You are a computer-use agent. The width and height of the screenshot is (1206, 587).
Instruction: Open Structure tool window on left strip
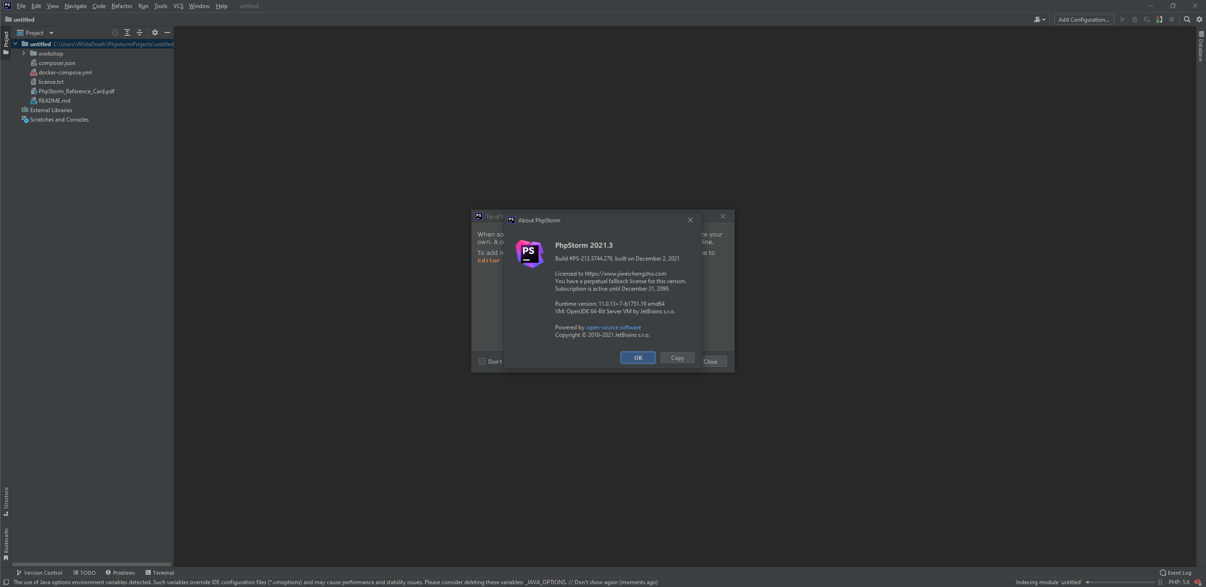6,501
